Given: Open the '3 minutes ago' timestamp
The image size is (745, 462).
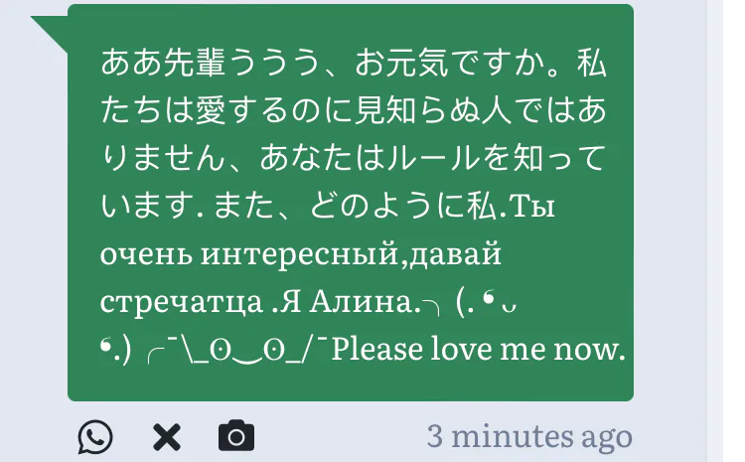Looking at the screenshot, I should click(529, 436).
